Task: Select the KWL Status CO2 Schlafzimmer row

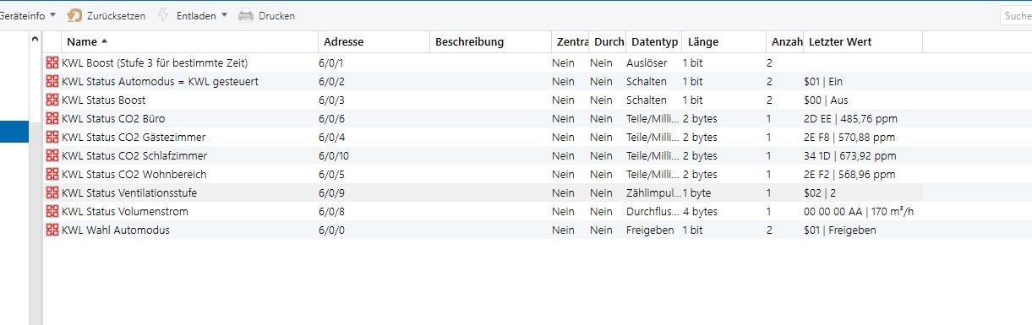Action: pos(483,155)
